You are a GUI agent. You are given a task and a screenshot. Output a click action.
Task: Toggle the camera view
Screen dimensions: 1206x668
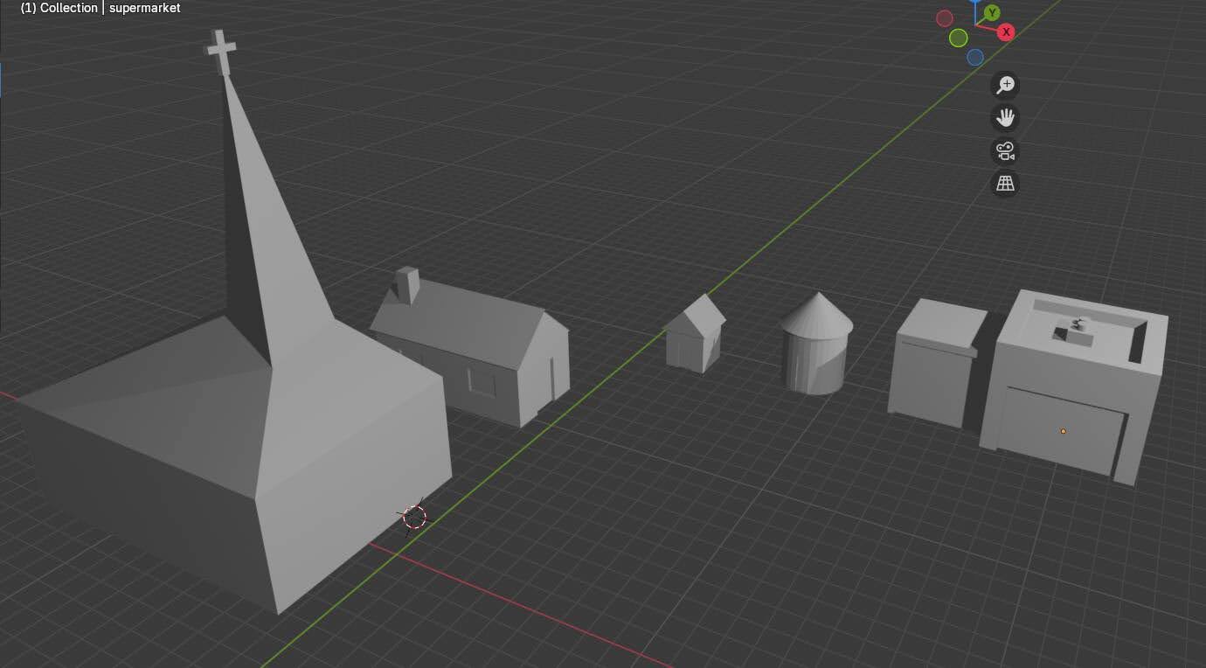[x=1006, y=151]
